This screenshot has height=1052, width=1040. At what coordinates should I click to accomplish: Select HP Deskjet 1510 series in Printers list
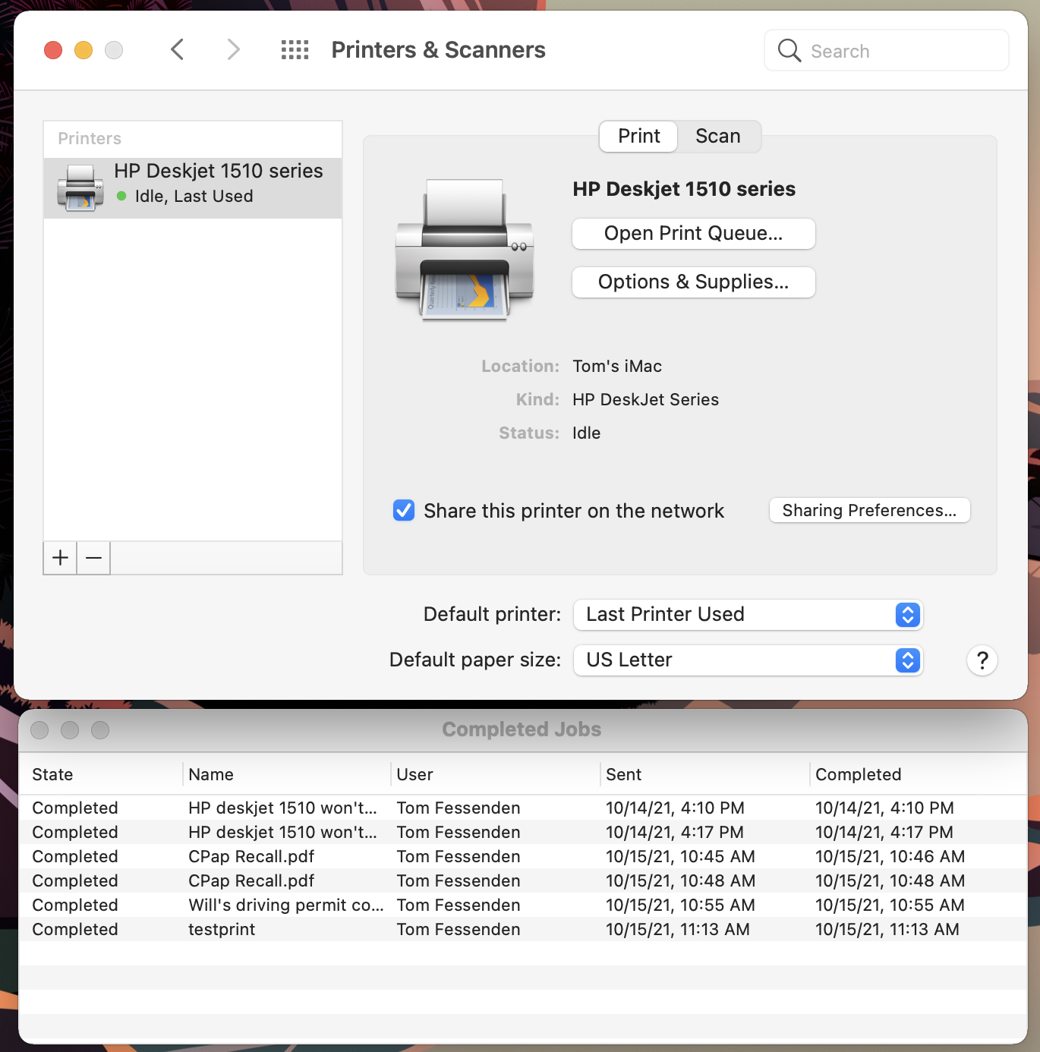coord(193,187)
